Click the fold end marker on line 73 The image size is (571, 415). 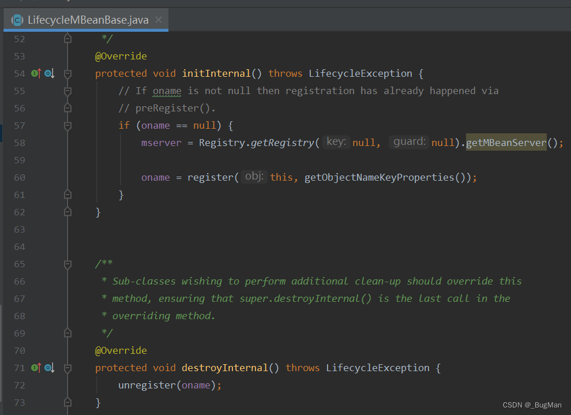point(67,402)
